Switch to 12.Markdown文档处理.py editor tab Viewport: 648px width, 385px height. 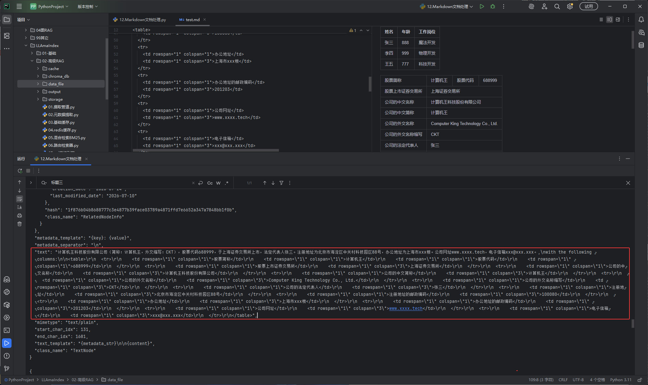coord(140,20)
